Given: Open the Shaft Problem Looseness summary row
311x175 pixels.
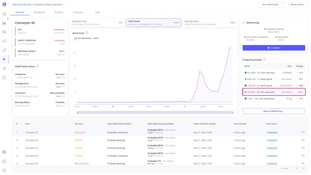Looking at the screenshot, I should coord(40,42).
